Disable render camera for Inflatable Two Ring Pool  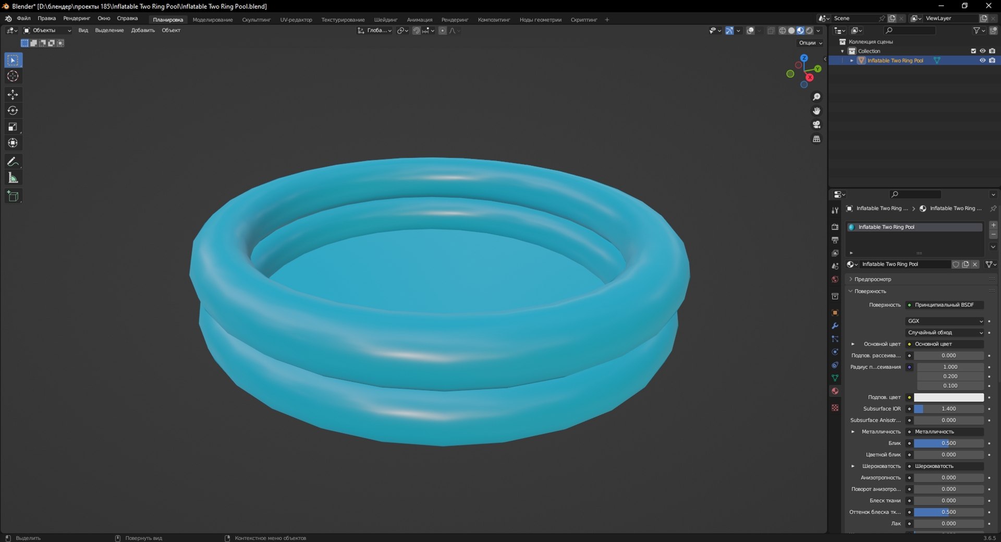[992, 61]
